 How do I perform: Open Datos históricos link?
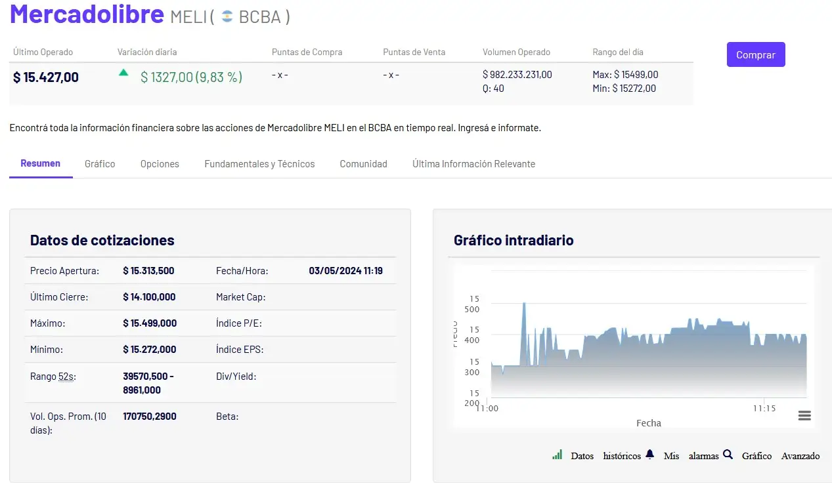click(x=606, y=456)
